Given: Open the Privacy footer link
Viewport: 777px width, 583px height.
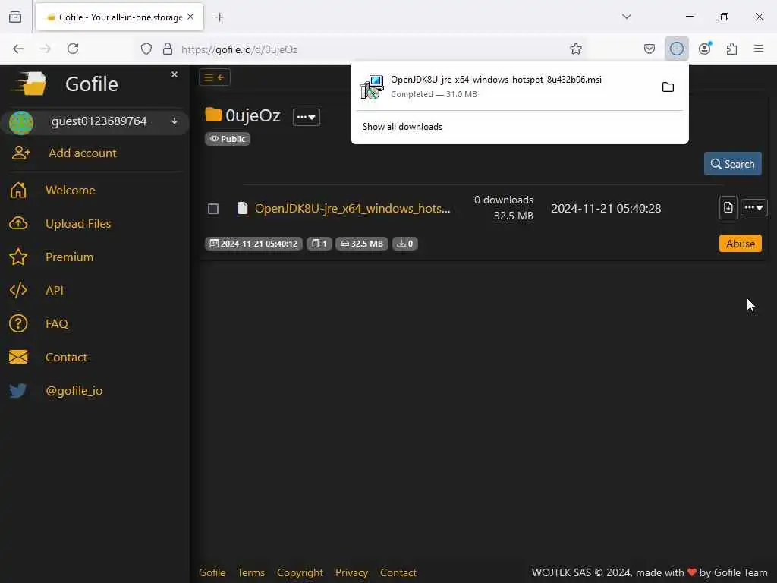Looking at the screenshot, I should [351, 572].
